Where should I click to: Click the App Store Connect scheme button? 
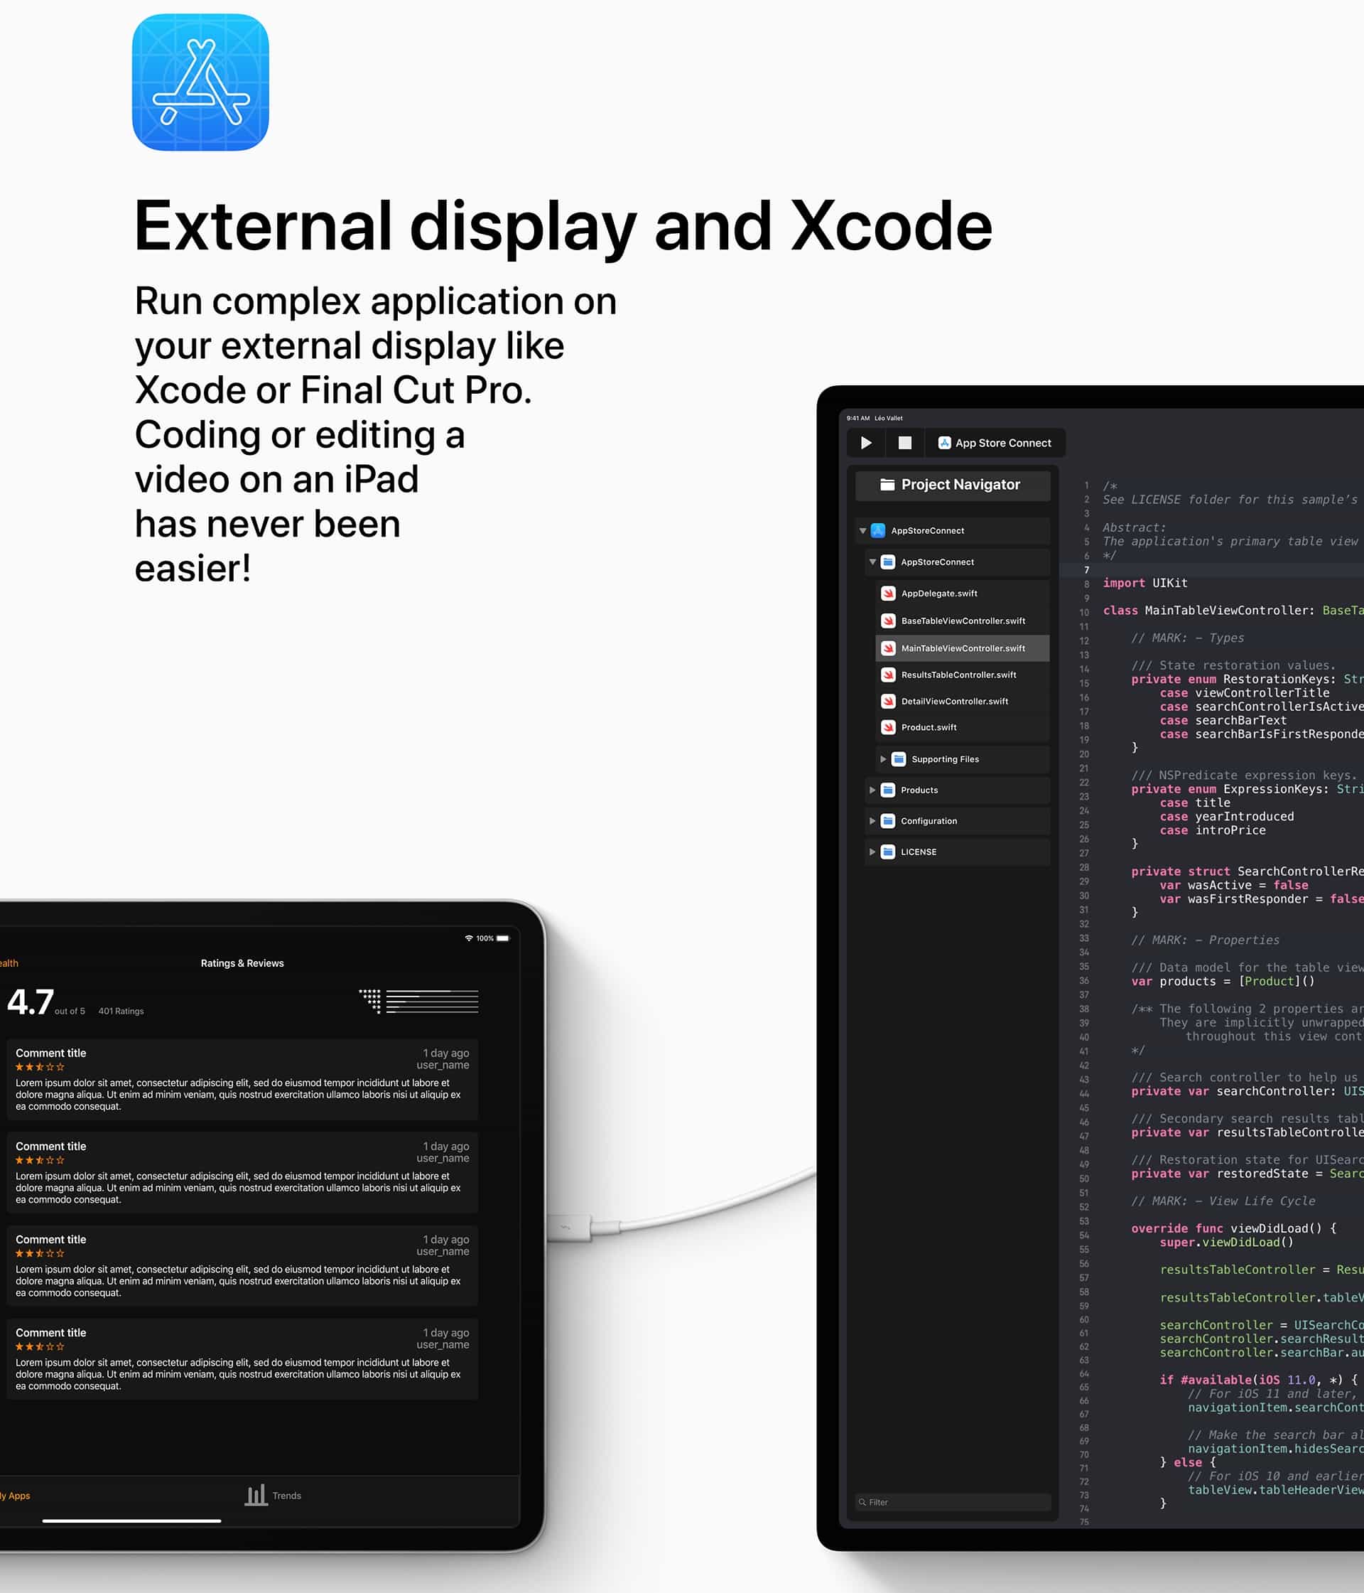point(995,443)
